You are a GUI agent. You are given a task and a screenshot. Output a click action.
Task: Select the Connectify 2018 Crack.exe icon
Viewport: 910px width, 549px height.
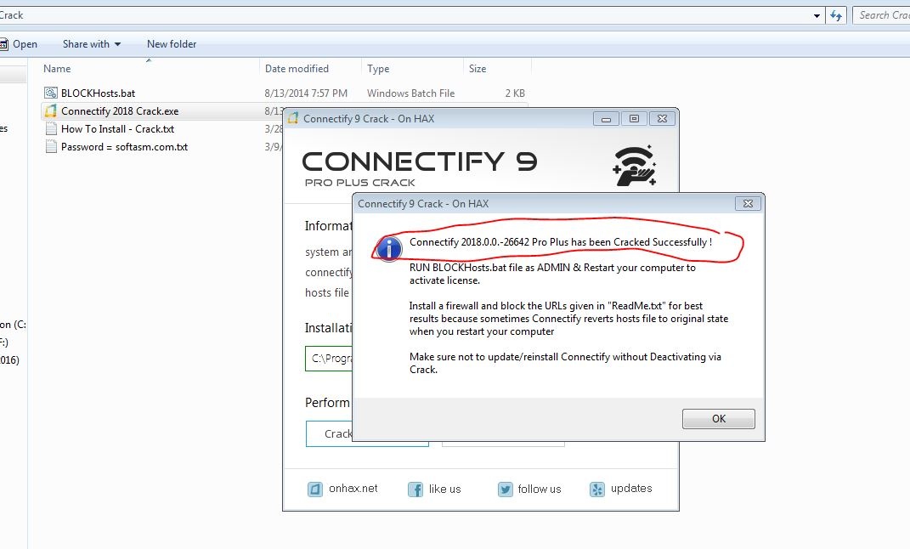pos(51,110)
